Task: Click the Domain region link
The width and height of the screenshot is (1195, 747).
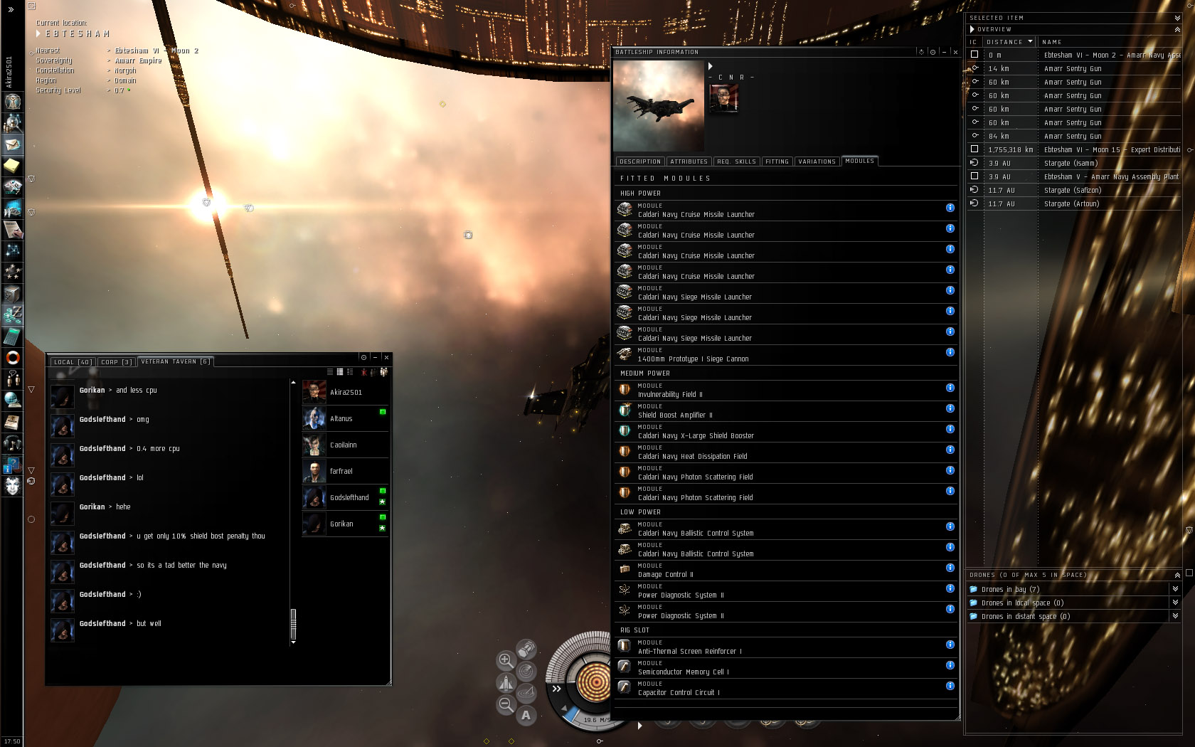Action: pos(125,81)
